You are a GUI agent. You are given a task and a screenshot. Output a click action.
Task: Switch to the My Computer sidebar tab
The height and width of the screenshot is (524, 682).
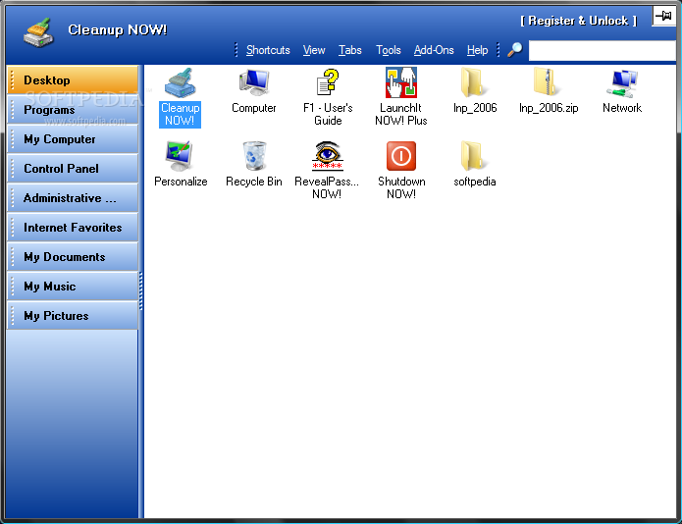73,139
